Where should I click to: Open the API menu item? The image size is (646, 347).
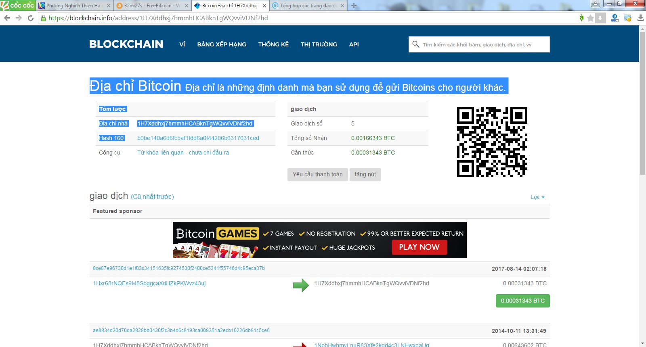coord(354,44)
